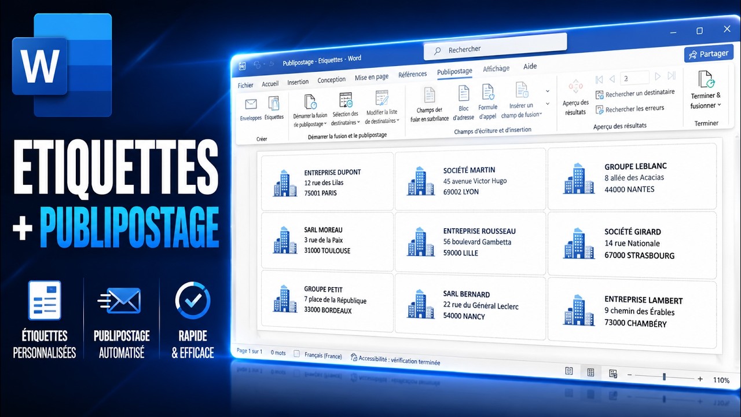Open the Aide tab
The width and height of the screenshot is (741, 417).
(530, 67)
